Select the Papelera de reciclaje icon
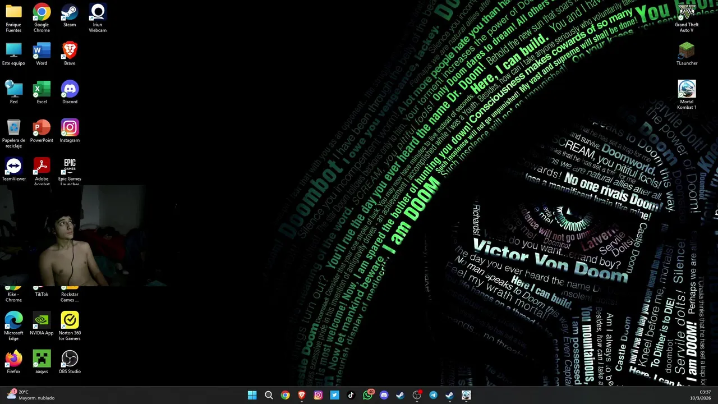The width and height of the screenshot is (718, 404). (x=13, y=134)
